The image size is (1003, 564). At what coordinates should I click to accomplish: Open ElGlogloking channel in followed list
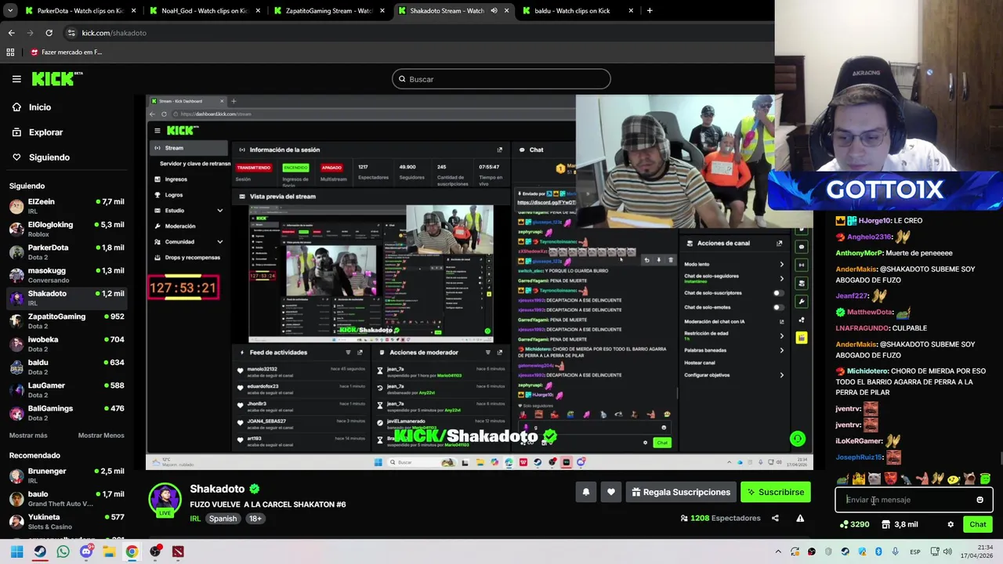pyautogui.click(x=67, y=230)
